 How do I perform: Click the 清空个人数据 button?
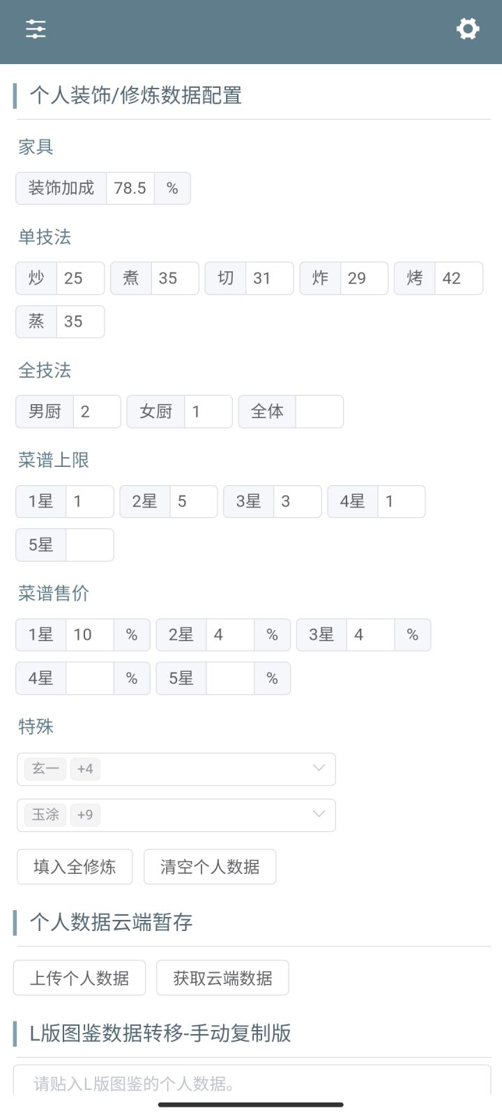[x=210, y=866]
